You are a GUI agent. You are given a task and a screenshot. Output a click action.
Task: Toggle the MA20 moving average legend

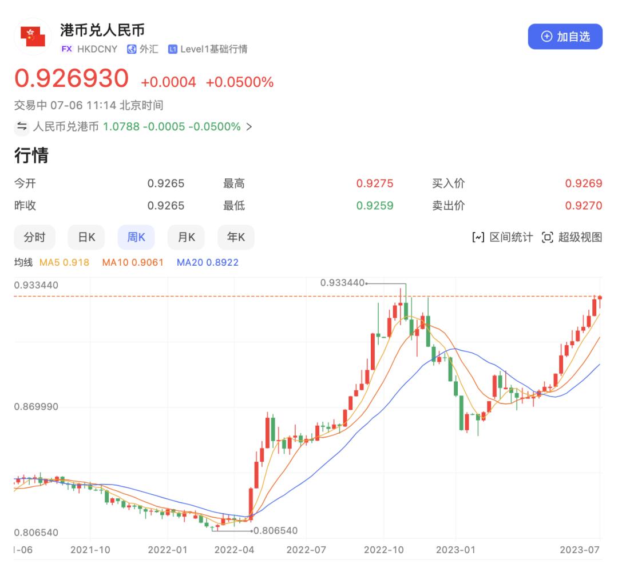pyautogui.click(x=207, y=262)
